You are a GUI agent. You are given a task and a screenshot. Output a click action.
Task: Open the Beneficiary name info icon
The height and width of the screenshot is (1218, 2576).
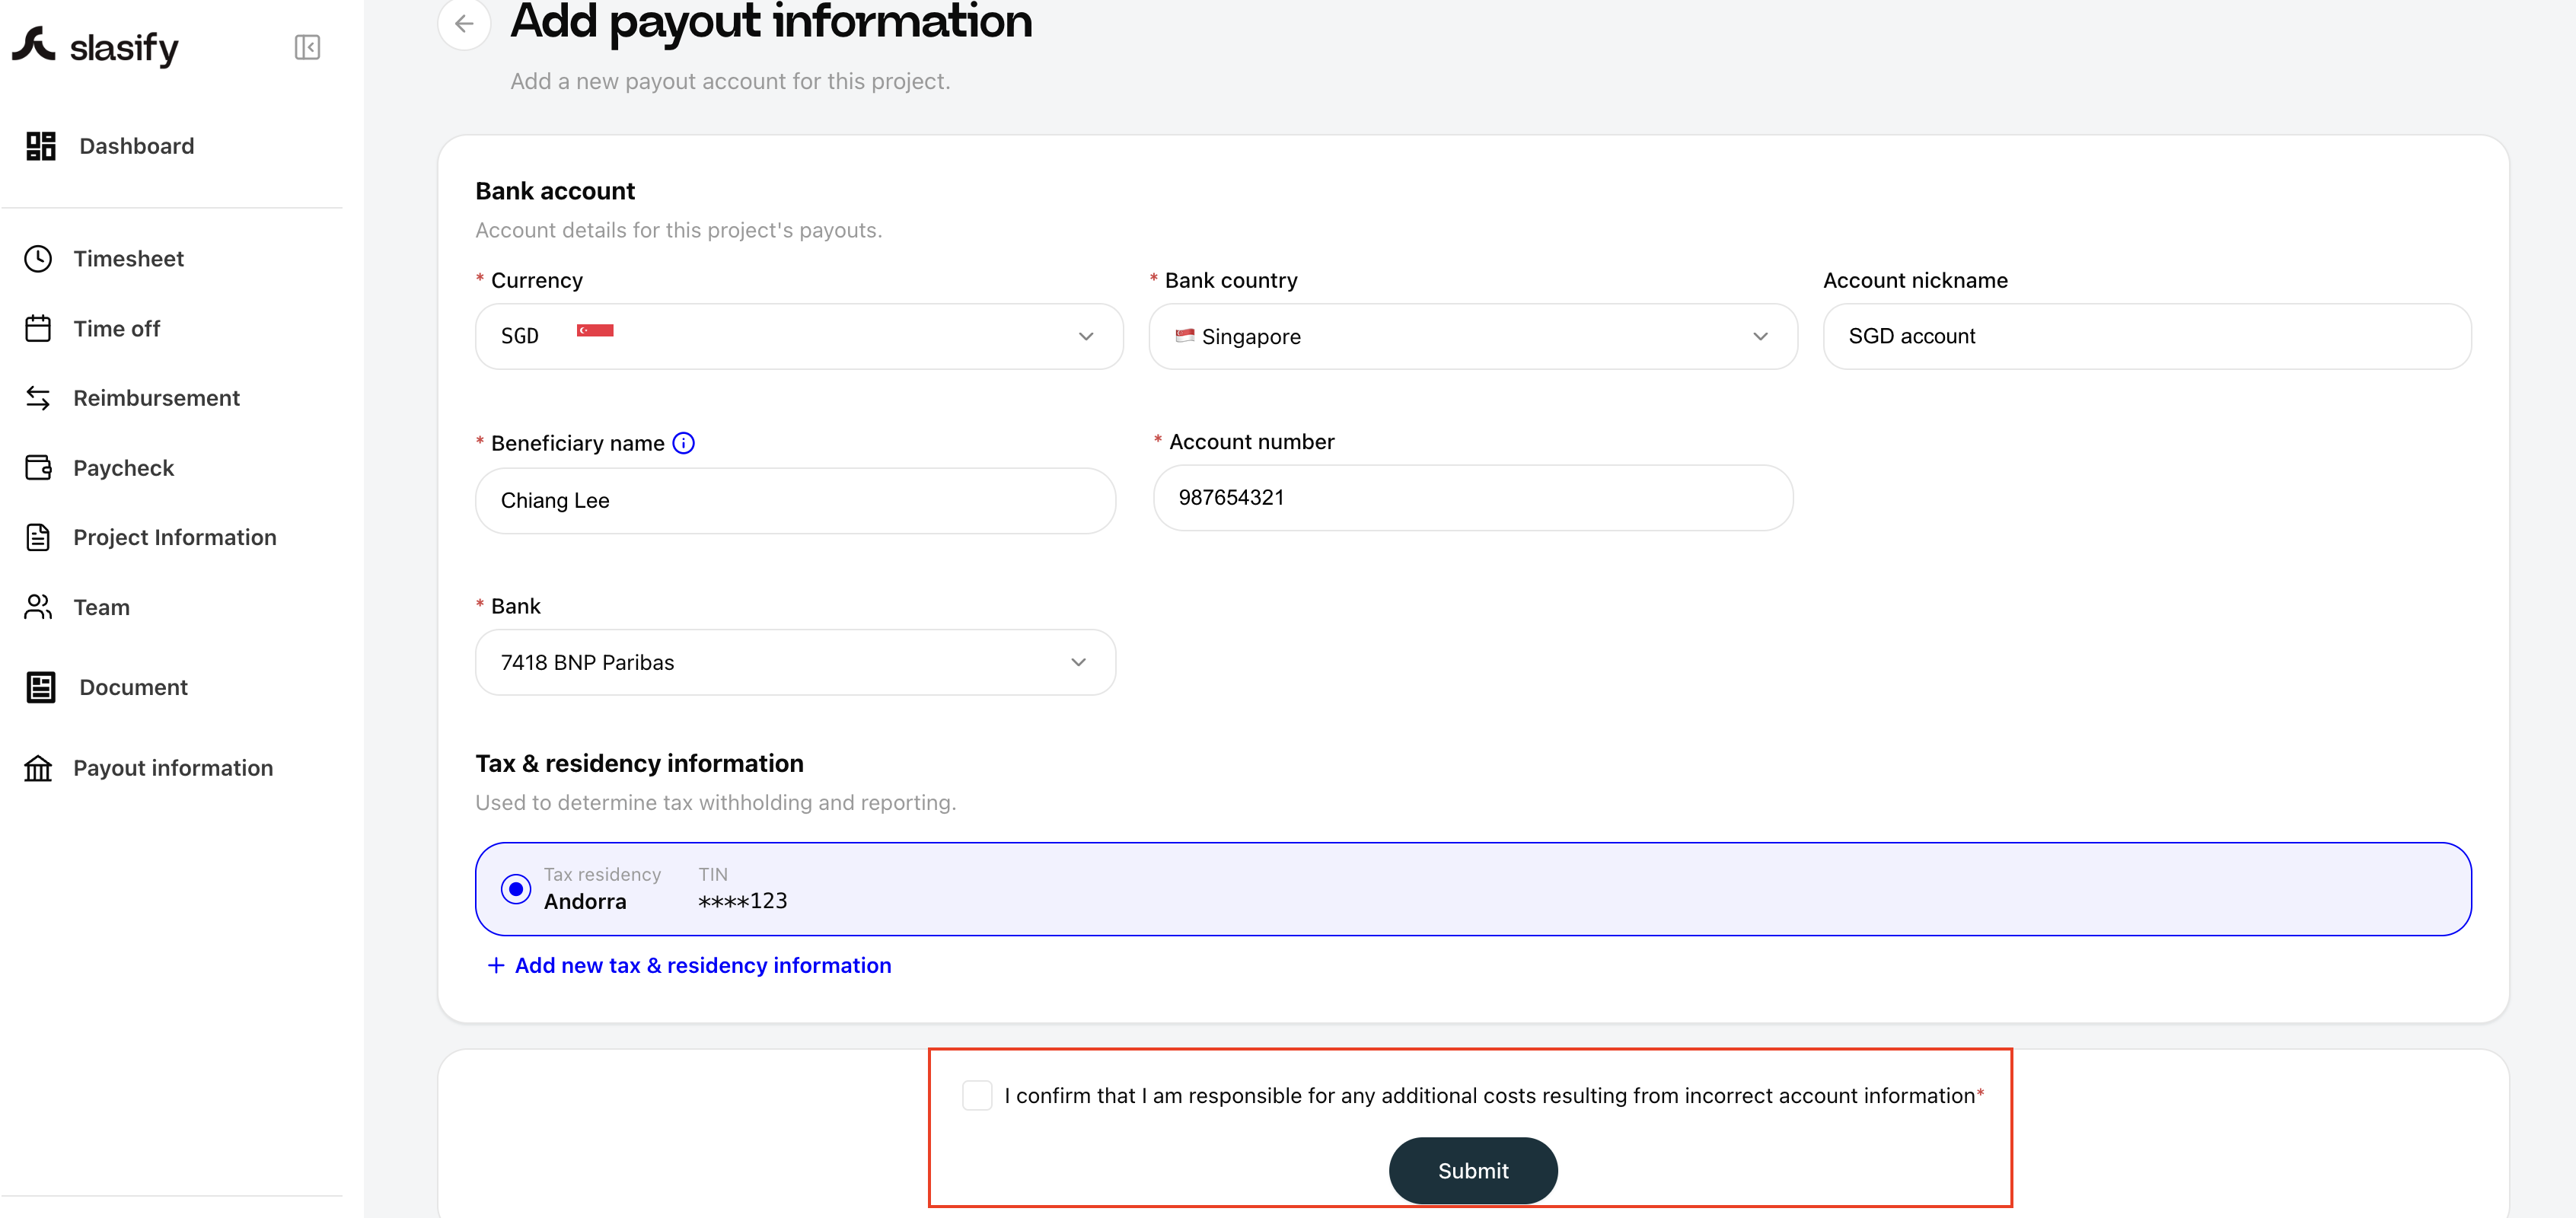coord(683,443)
